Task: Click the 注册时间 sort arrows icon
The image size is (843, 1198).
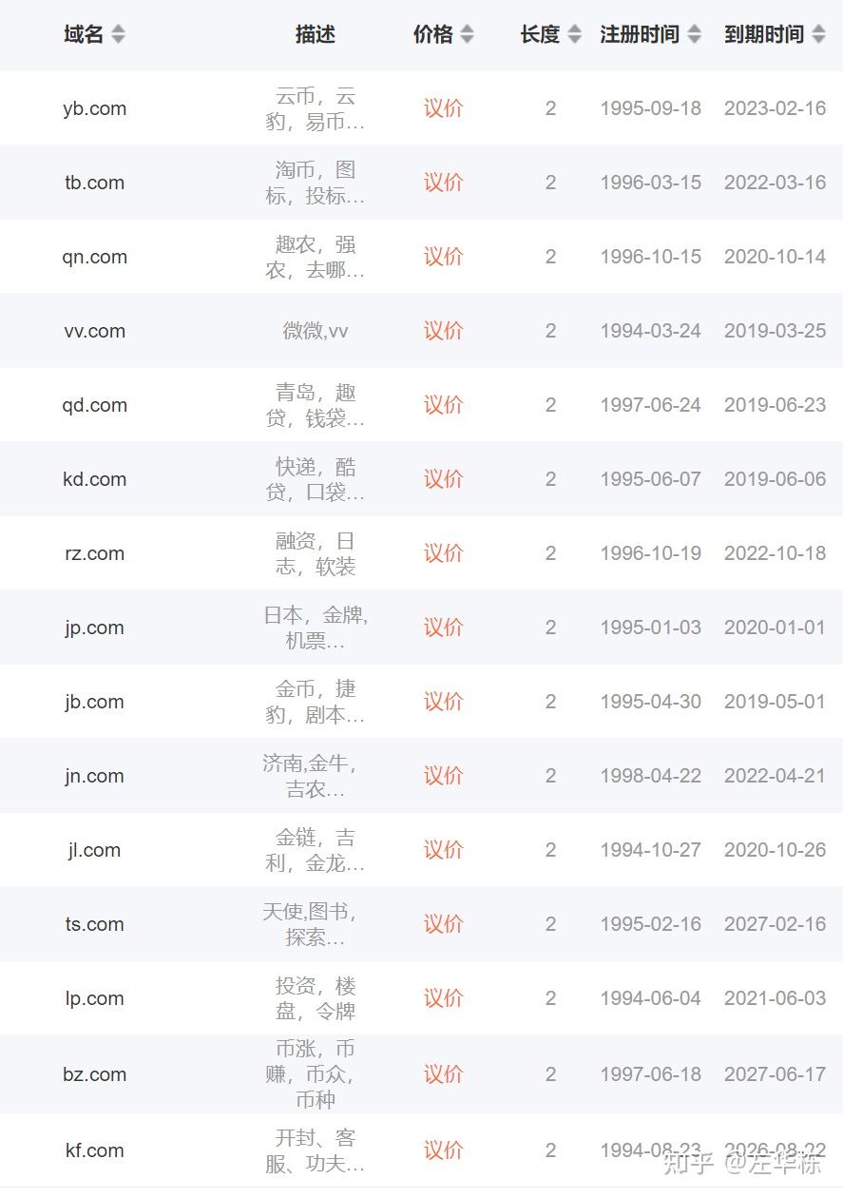Action: point(695,35)
